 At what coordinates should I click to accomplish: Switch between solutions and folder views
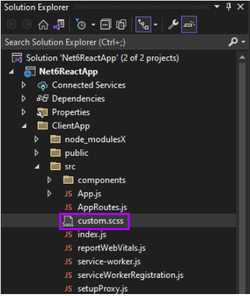[x=59, y=25]
